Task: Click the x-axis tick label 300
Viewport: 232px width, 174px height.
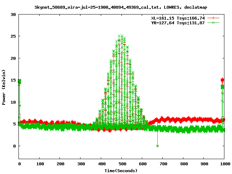Action: pos(81,164)
